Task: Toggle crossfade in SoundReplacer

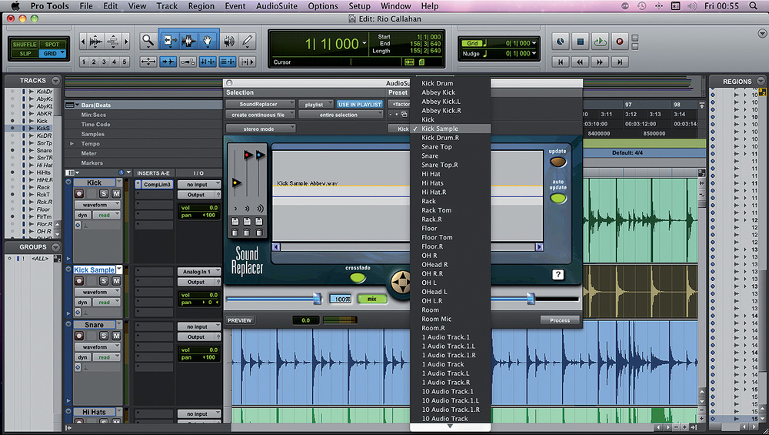Action: click(x=358, y=278)
